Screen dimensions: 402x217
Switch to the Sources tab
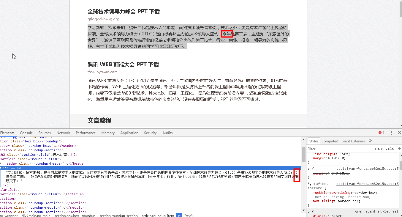point(45,133)
